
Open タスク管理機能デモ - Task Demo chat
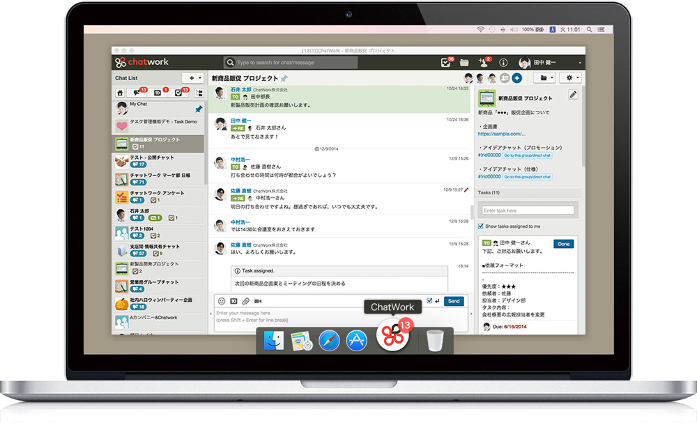coord(158,125)
